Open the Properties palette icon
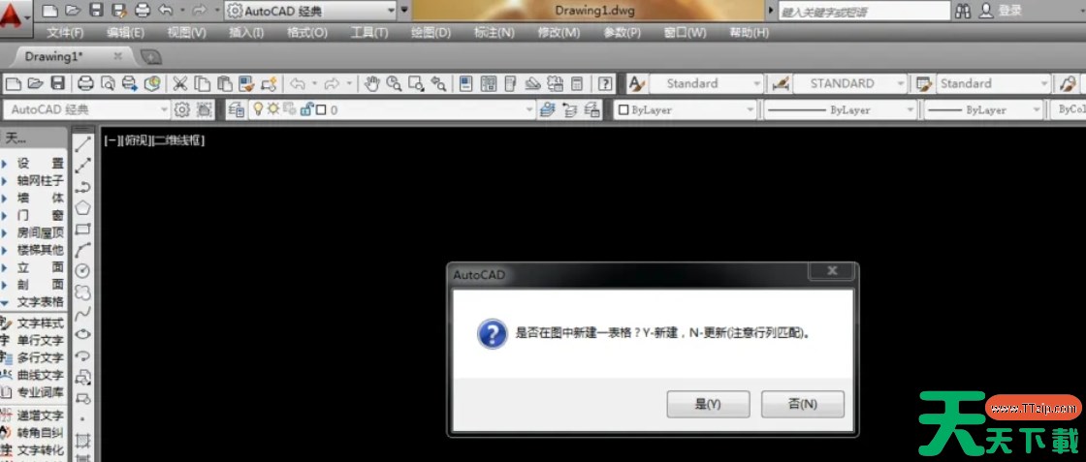Screen dimensions: 1086x462 (x=466, y=83)
